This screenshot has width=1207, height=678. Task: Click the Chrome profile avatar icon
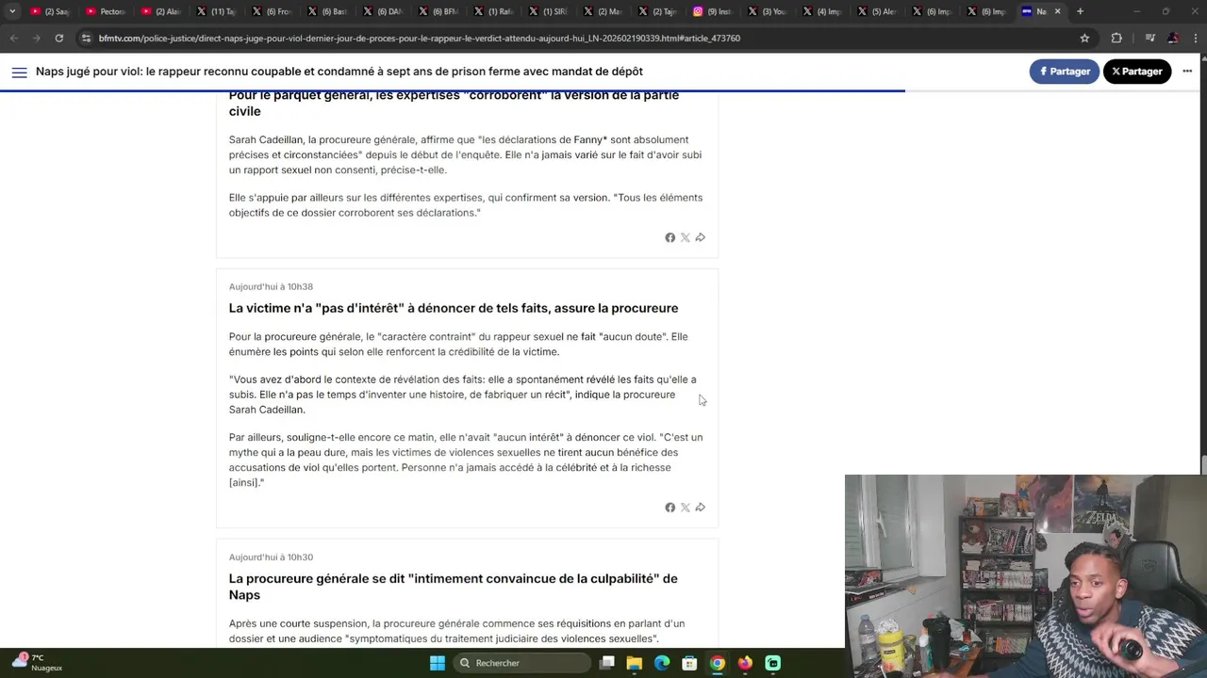(x=1173, y=39)
